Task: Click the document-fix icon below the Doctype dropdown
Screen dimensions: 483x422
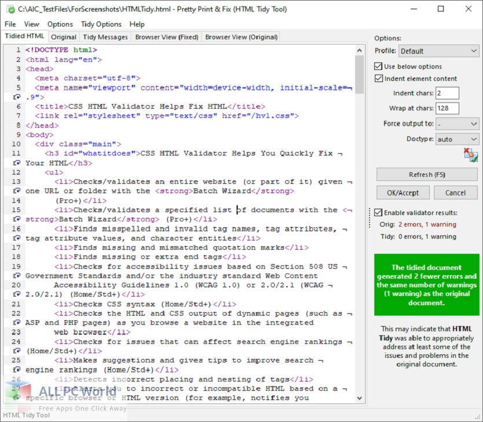Action: [x=470, y=154]
